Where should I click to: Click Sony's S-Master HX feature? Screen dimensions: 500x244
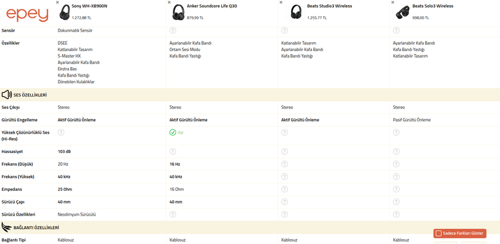pyautogui.click(x=69, y=56)
